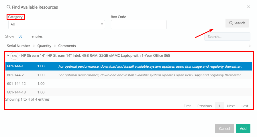Viewport: 257px width, 137px height.
Task: Go to Previous page of results
Action: point(205,106)
